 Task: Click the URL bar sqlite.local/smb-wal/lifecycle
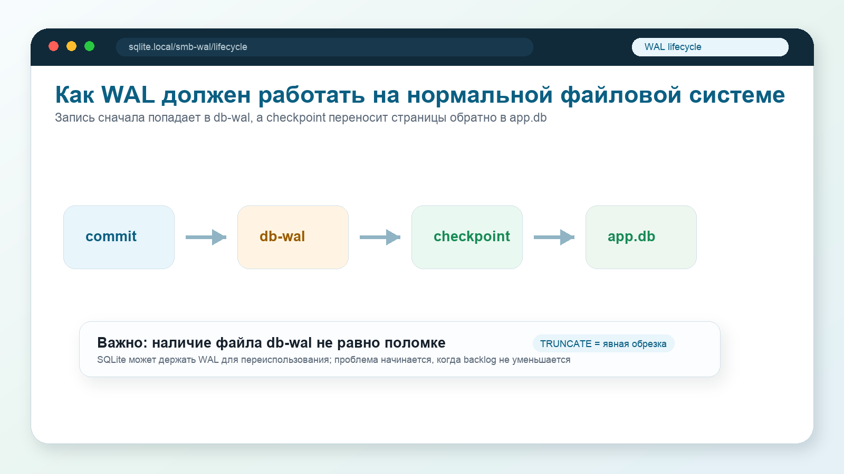[324, 47]
